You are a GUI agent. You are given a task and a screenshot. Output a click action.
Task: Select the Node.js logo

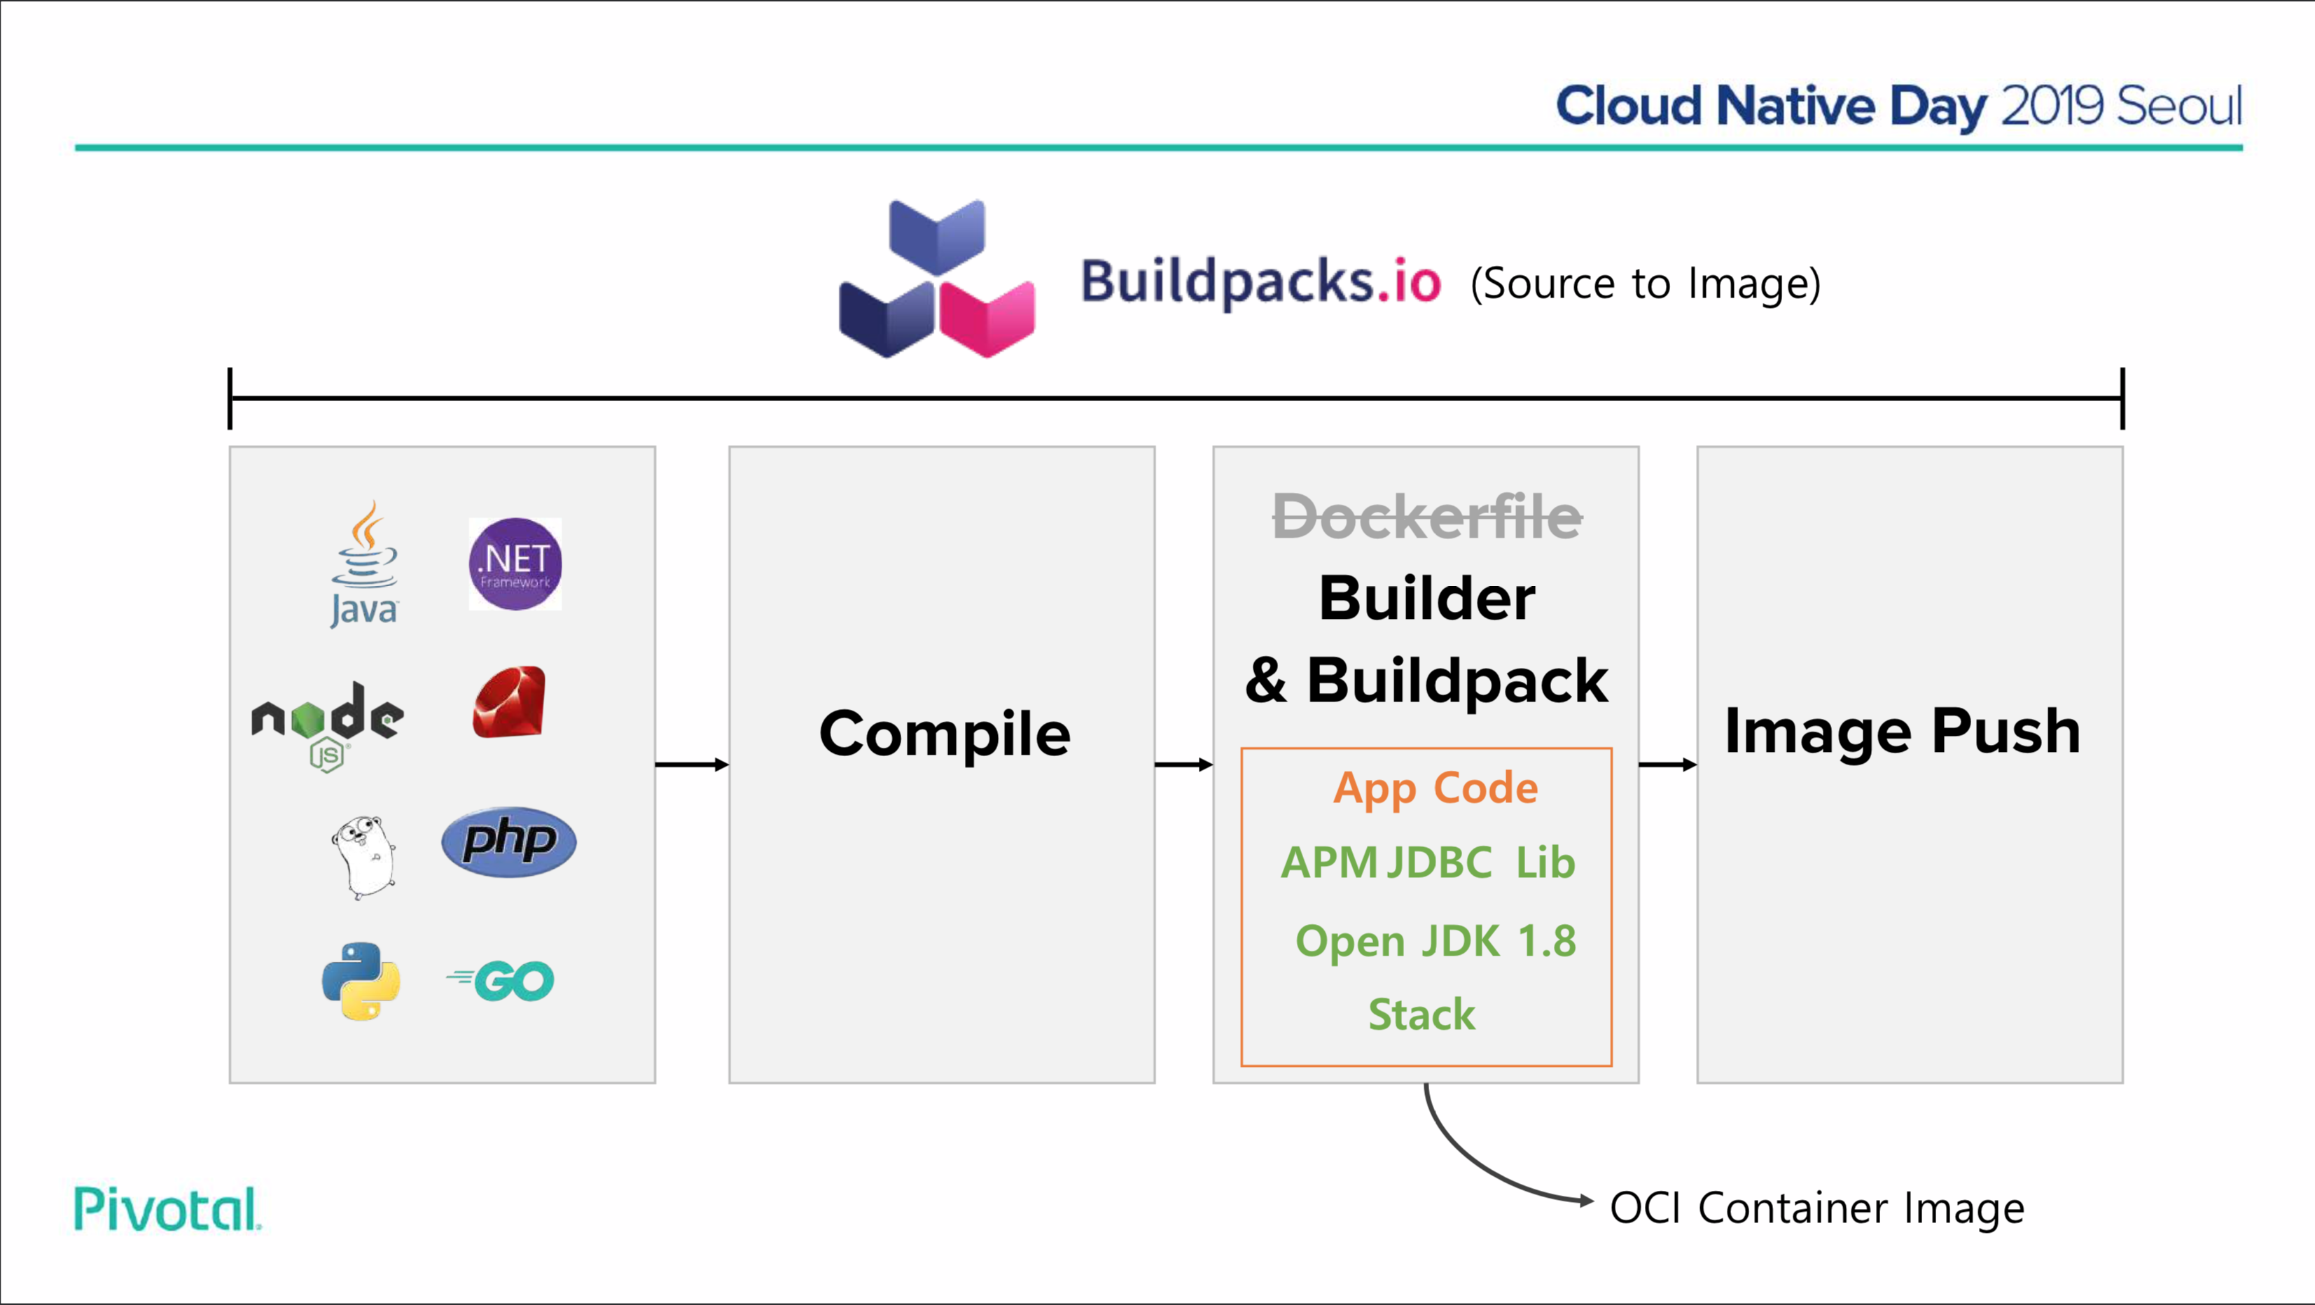pyautogui.click(x=328, y=726)
